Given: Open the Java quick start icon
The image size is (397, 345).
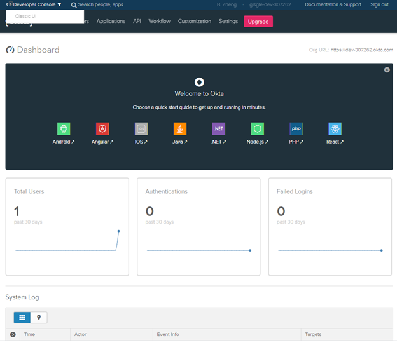Looking at the screenshot, I should (180, 129).
